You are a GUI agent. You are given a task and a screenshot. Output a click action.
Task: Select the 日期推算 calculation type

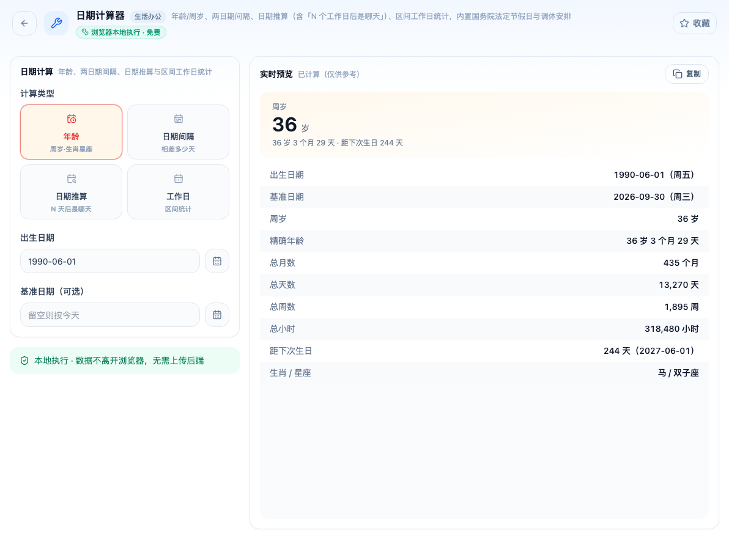coord(71,192)
